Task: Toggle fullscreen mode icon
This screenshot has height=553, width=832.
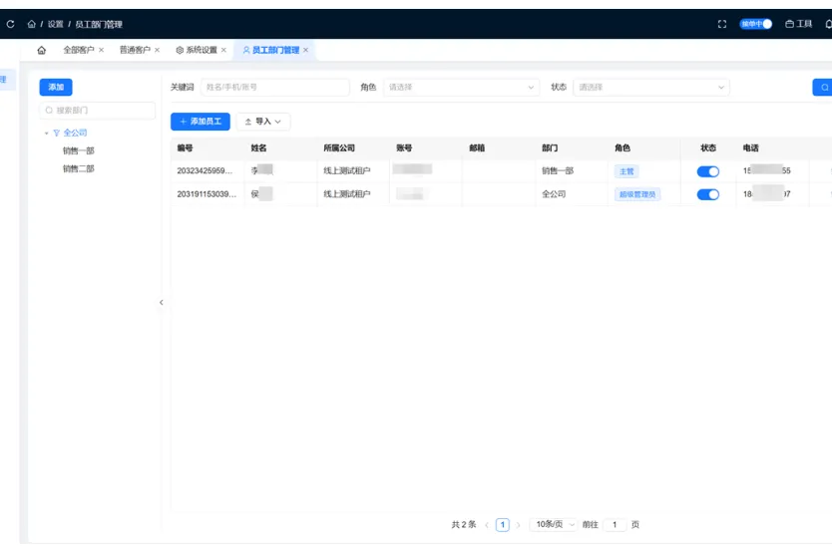Action: [721, 24]
